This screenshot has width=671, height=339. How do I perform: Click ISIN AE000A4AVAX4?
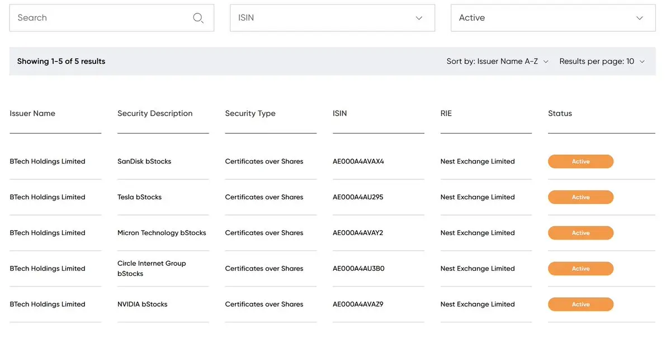[358, 161]
